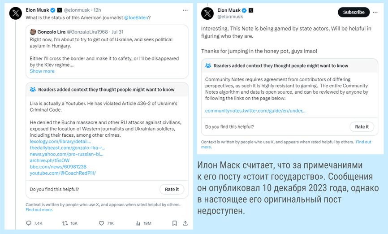The width and height of the screenshot is (388, 234).
Task: Open more options on the left tweet
Action: point(185,10)
